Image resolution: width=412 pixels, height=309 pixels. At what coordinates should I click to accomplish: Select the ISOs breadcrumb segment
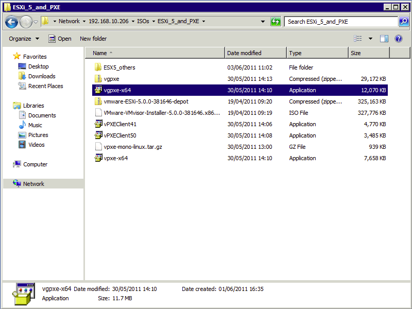click(143, 21)
